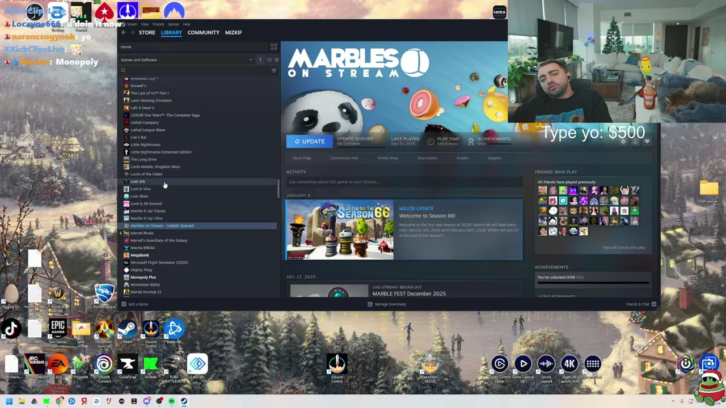Go forward with Steam's forward arrow

[132, 32]
